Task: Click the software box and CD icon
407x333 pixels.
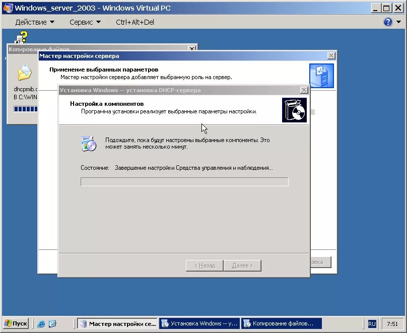Action: (x=294, y=110)
